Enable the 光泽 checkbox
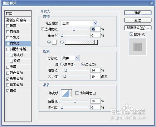156x127 pixels. coord(7,67)
